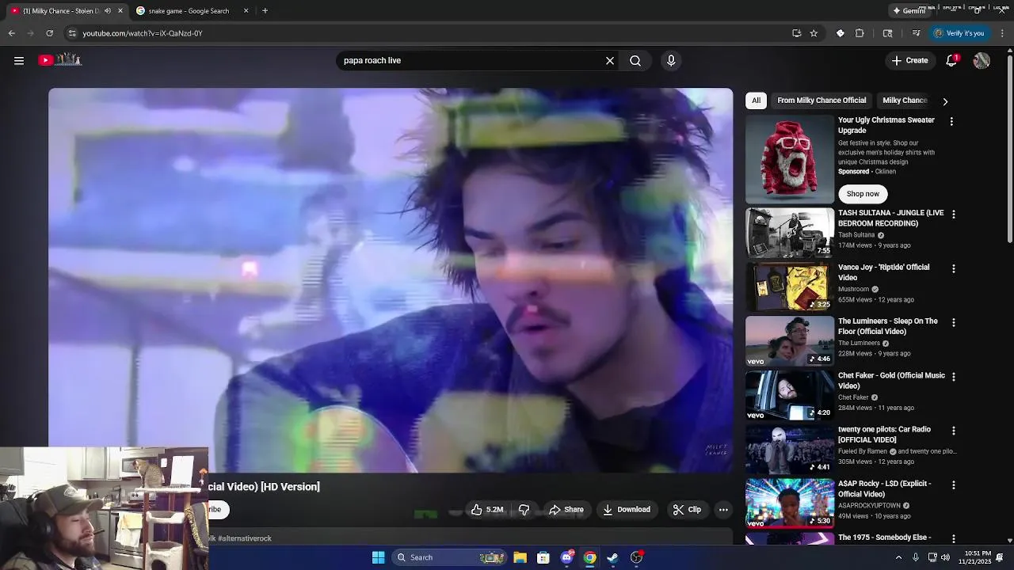
Task: Open options for Sleep On The Floor video
Action: [x=953, y=323]
